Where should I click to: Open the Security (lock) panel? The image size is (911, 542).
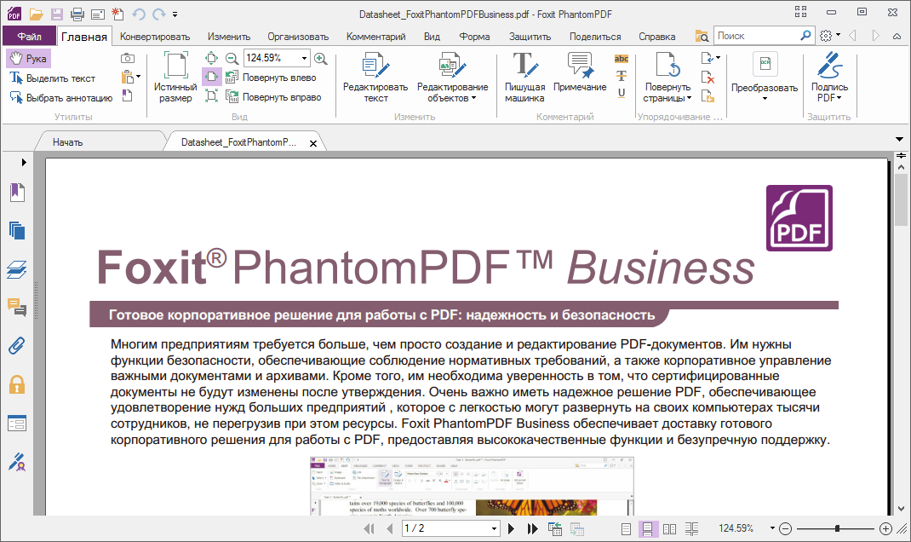click(17, 383)
